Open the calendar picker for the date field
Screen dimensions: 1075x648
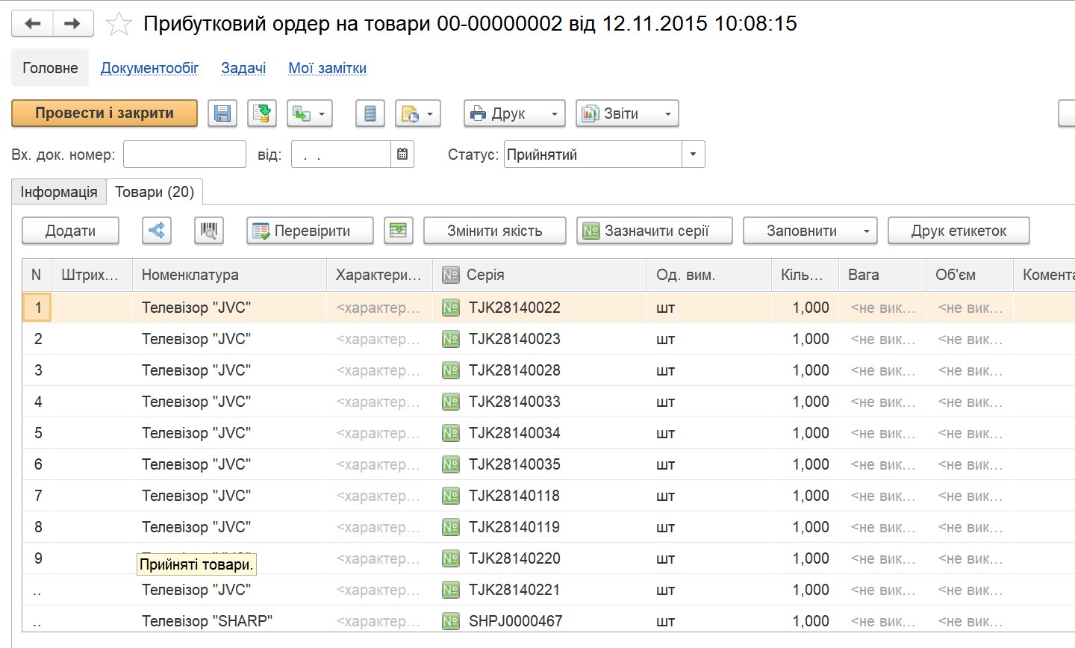click(402, 155)
